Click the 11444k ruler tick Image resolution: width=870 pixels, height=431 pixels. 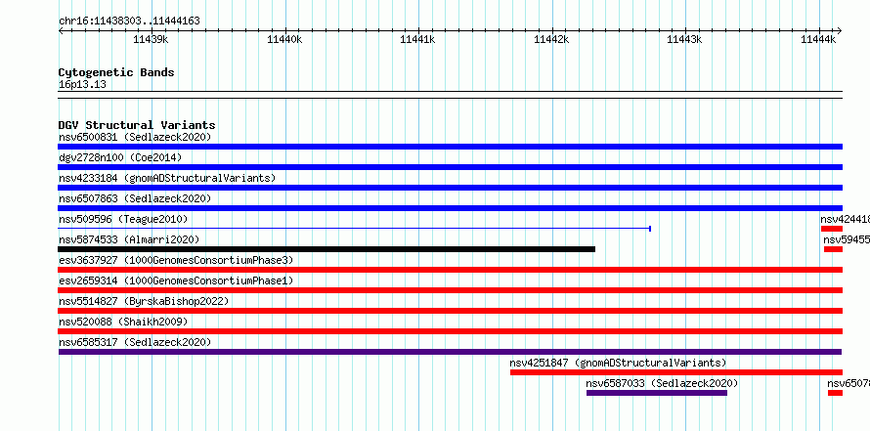click(x=818, y=39)
